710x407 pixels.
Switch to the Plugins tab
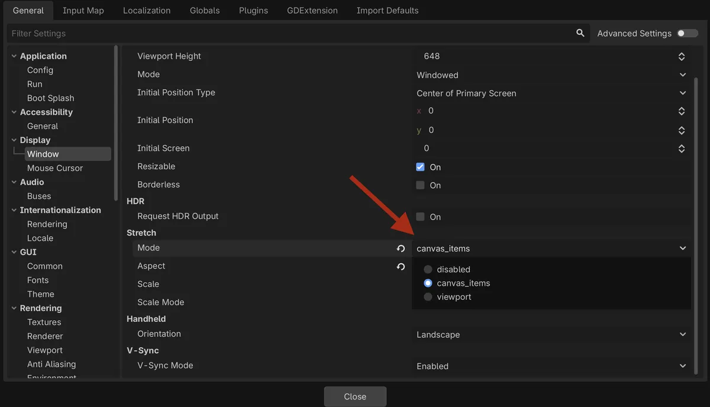tap(253, 10)
